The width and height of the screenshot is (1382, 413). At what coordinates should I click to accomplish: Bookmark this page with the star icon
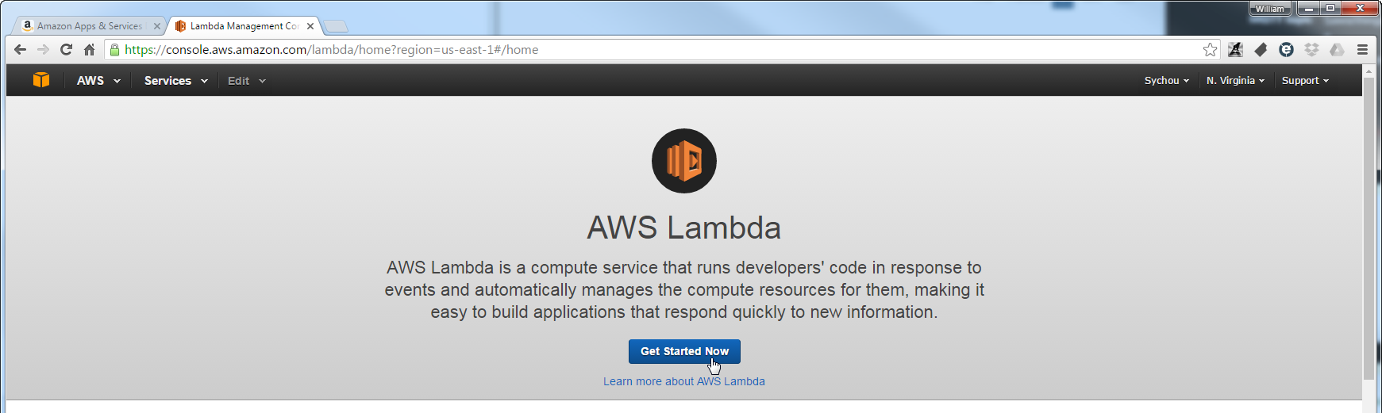tap(1210, 50)
